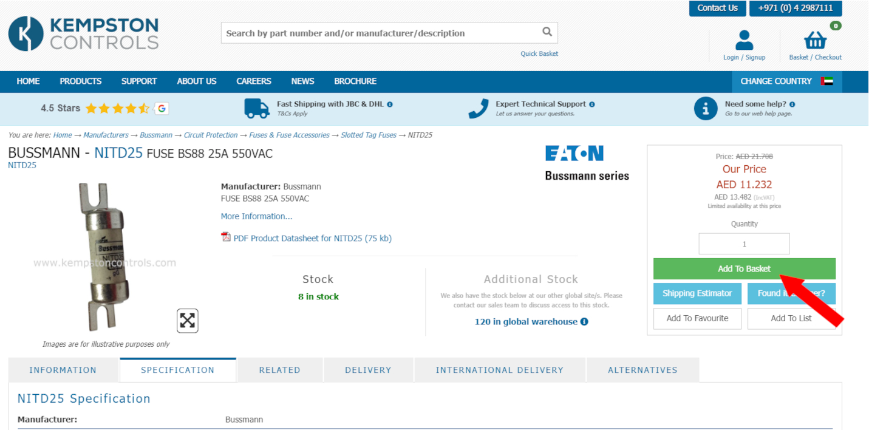Click the NITD25 link under the title
Viewport: 886px width, 430px height.
click(22, 165)
